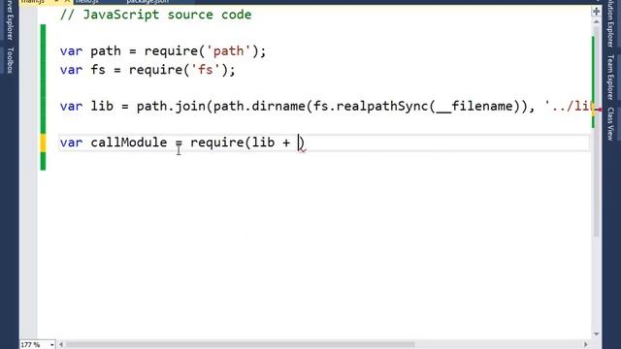Click the vertical scrollbar down arrow

(596, 334)
